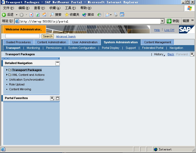Open the Federated Portal sub-tab

click(153, 48)
